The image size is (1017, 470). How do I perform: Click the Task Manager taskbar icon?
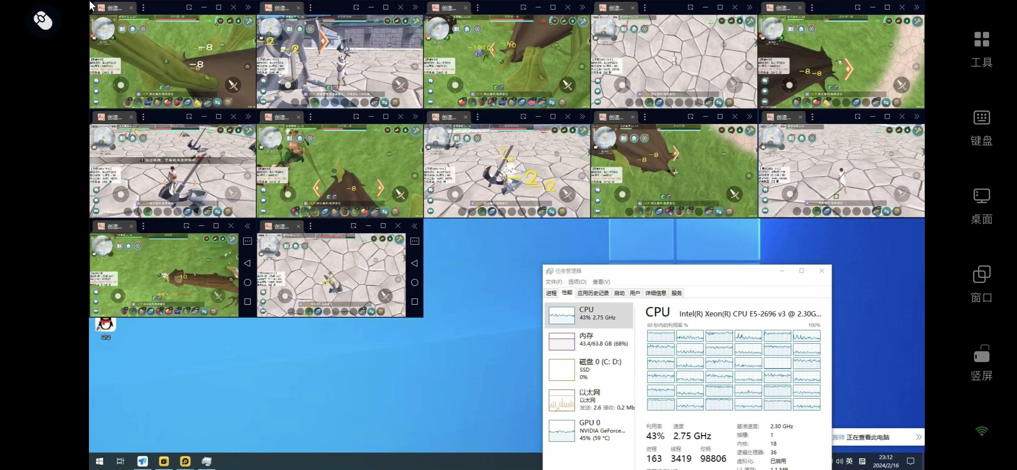click(206, 461)
